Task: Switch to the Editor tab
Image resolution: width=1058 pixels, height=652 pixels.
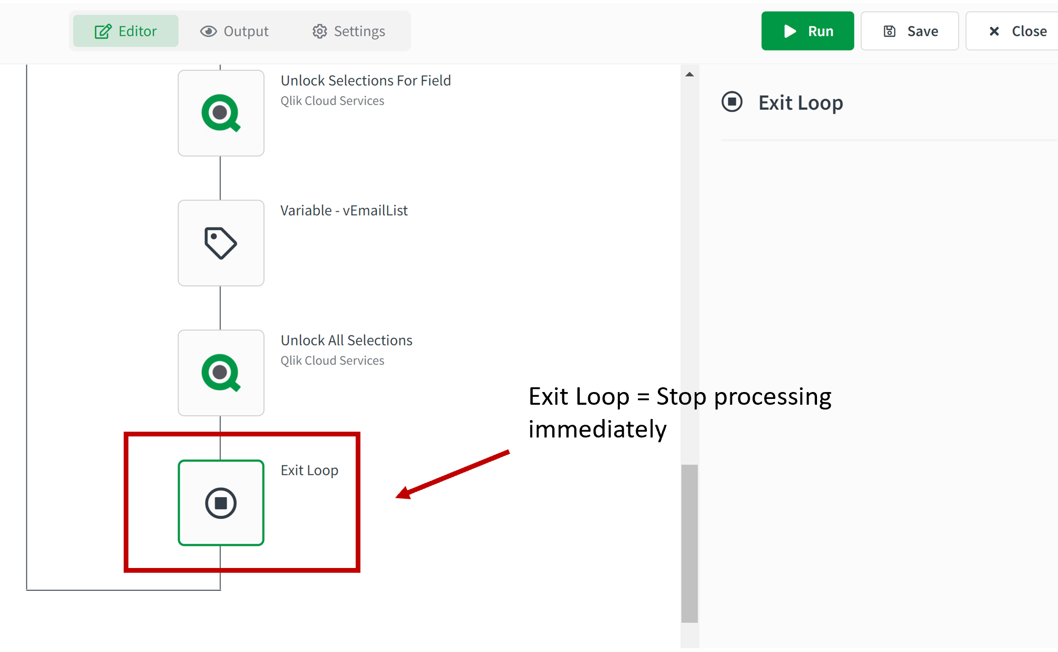Action: pyautogui.click(x=126, y=31)
